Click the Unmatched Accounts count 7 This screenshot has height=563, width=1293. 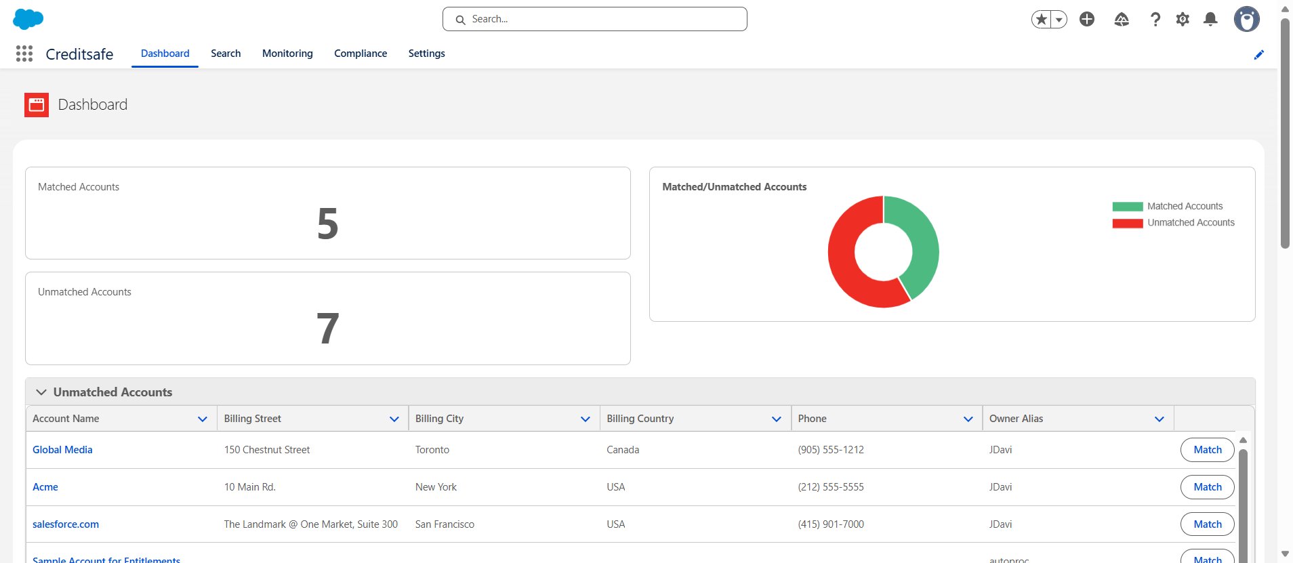pos(328,329)
